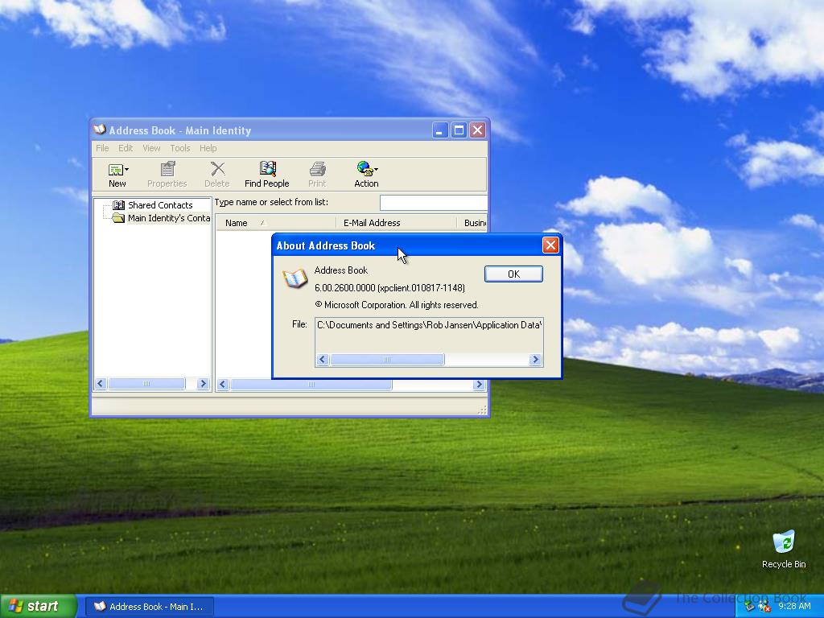Viewport: 824px width, 618px height.
Task: Open the File menu
Action: 102,148
